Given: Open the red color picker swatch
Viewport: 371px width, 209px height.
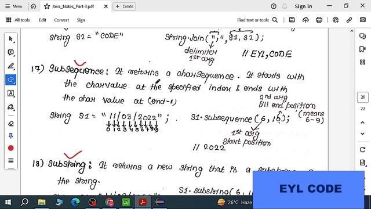Looking at the screenshot, I should tap(10, 148).
